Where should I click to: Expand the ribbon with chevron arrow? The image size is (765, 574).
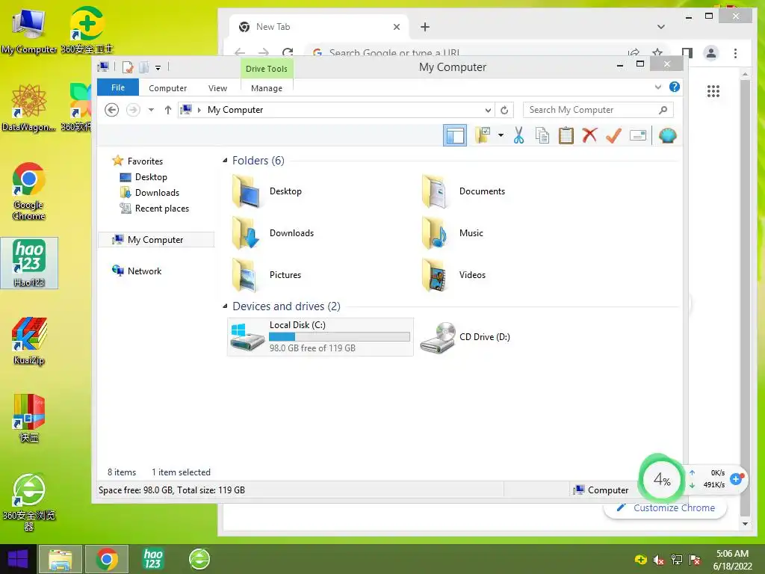657,87
